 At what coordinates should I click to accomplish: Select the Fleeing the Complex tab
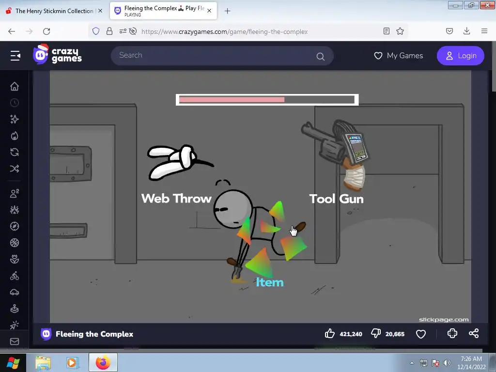163,11
